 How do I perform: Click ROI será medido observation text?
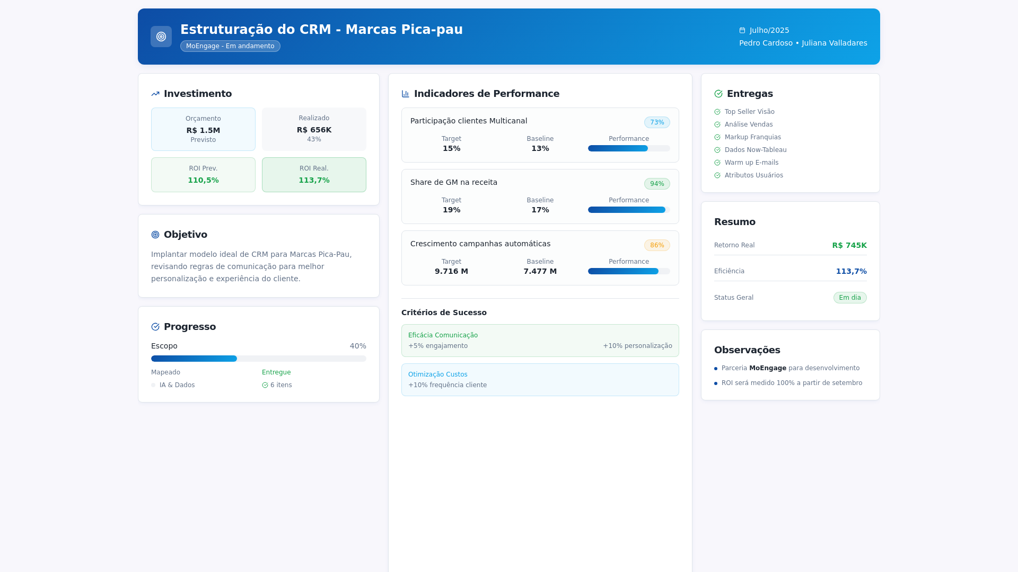[x=792, y=383]
